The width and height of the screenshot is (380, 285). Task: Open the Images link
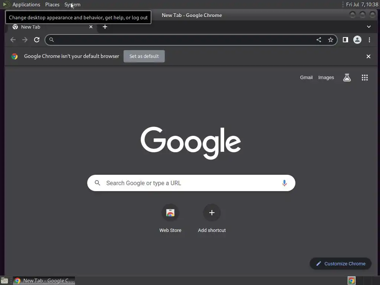pyautogui.click(x=326, y=78)
